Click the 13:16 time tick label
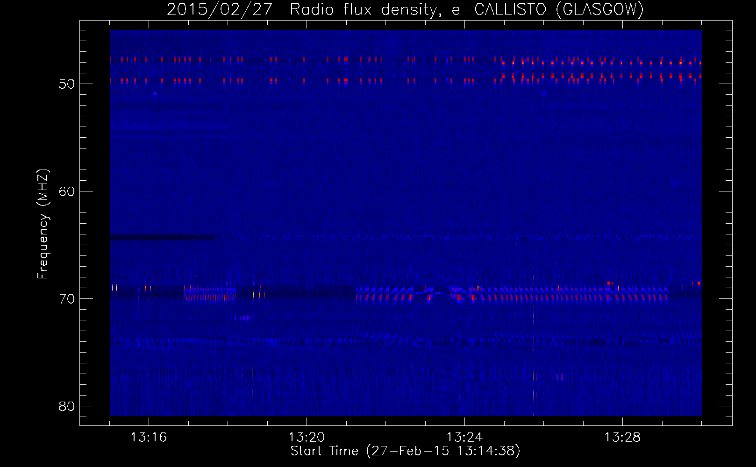 point(149,438)
